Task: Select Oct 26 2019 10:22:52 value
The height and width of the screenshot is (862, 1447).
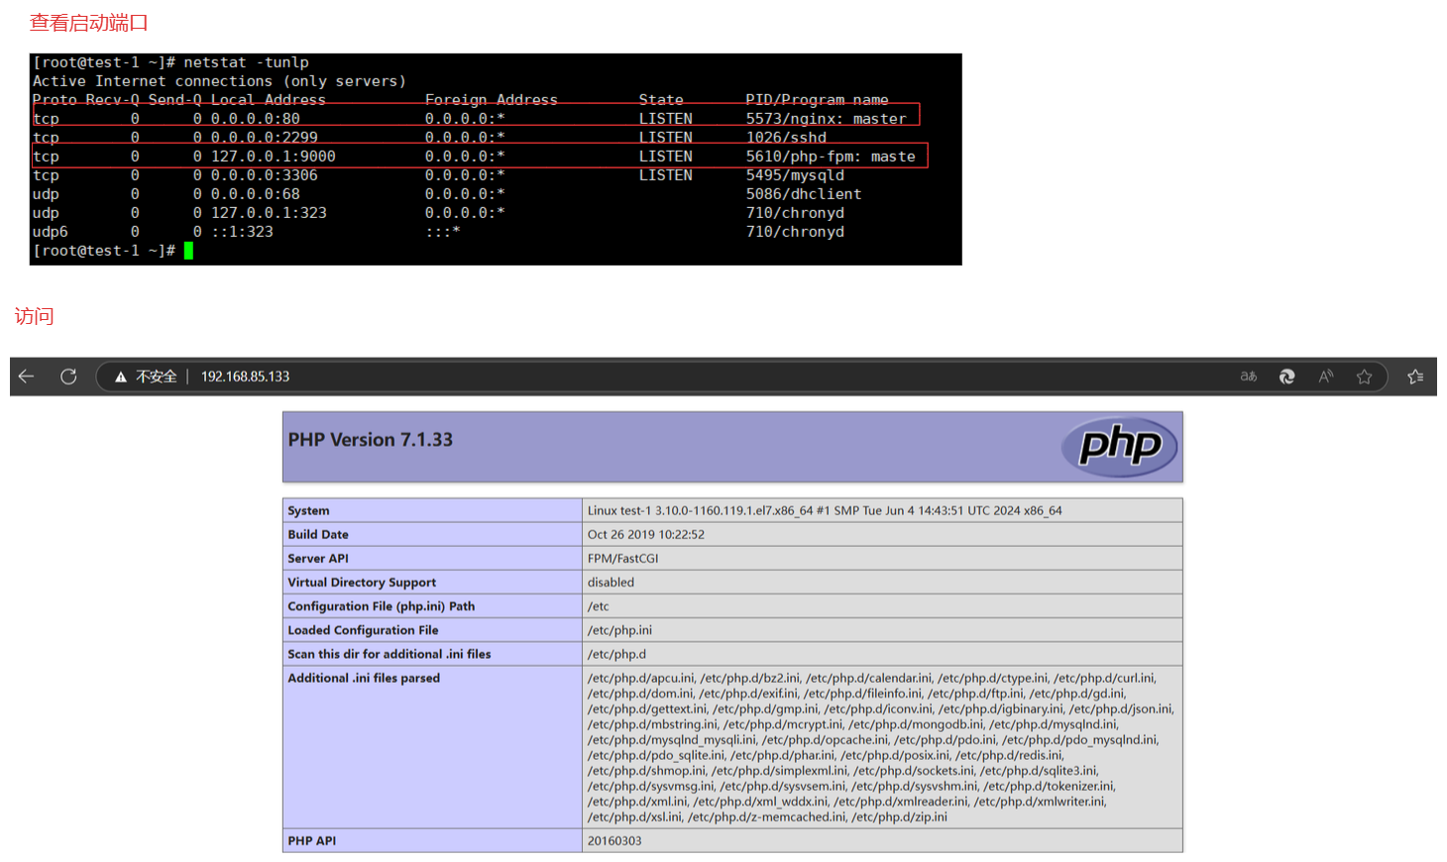Action: [x=646, y=535]
